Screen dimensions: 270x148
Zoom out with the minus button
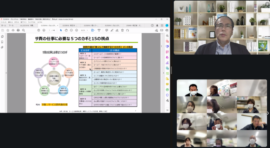click(71, 30)
